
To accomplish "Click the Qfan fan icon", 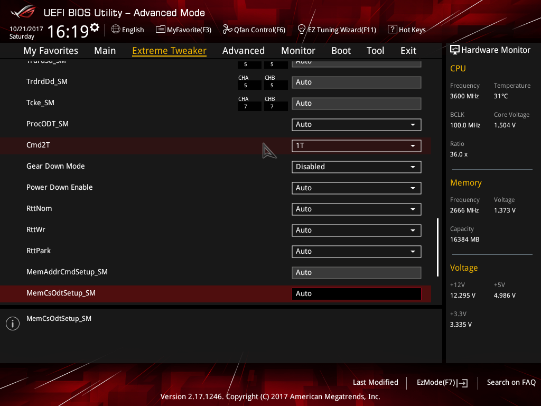I will 227,30.
